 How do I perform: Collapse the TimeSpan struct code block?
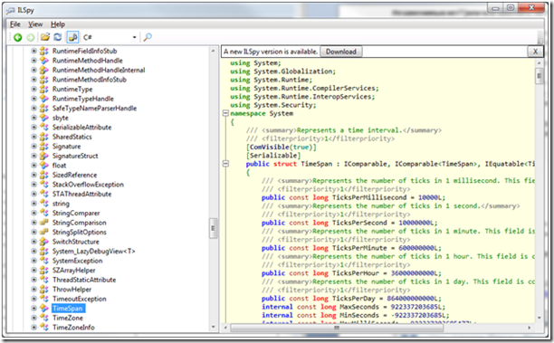[x=225, y=164]
